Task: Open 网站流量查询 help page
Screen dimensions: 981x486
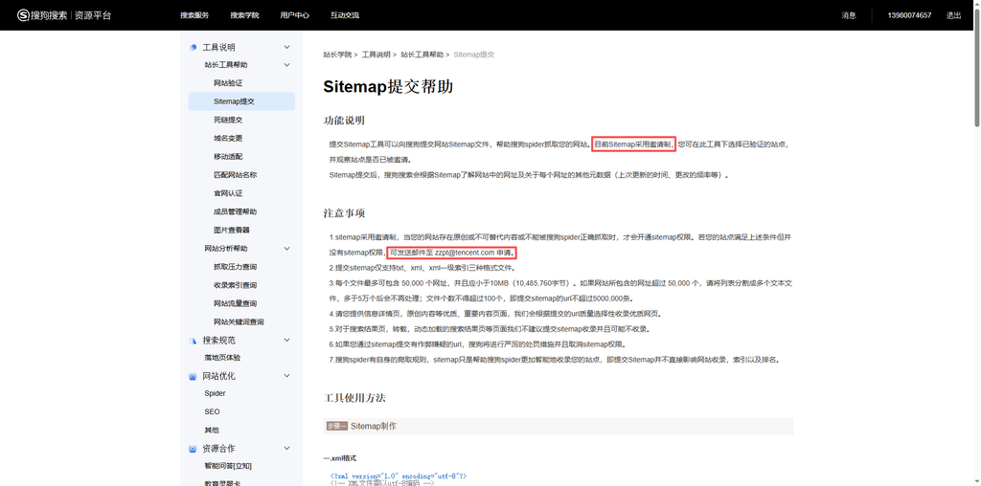Action: (236, 303)
